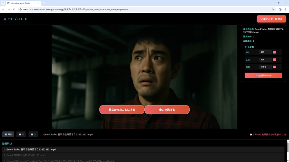Choose the 見なかったことにする option
The image size is (289, 162).
tap(122, 109)
